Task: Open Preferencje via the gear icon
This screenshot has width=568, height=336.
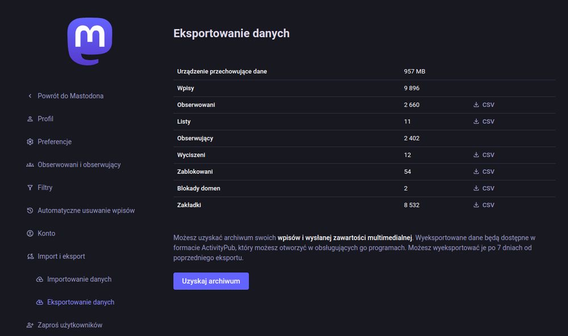Action: (x=29, y=141)
